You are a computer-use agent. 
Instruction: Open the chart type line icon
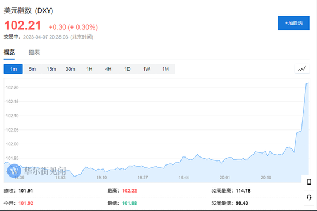pos(302,69)
